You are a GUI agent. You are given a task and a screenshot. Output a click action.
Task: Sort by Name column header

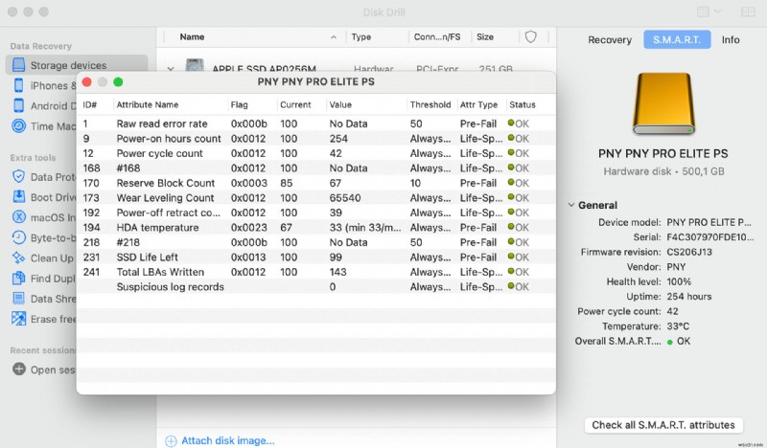(x=192, y=36)
